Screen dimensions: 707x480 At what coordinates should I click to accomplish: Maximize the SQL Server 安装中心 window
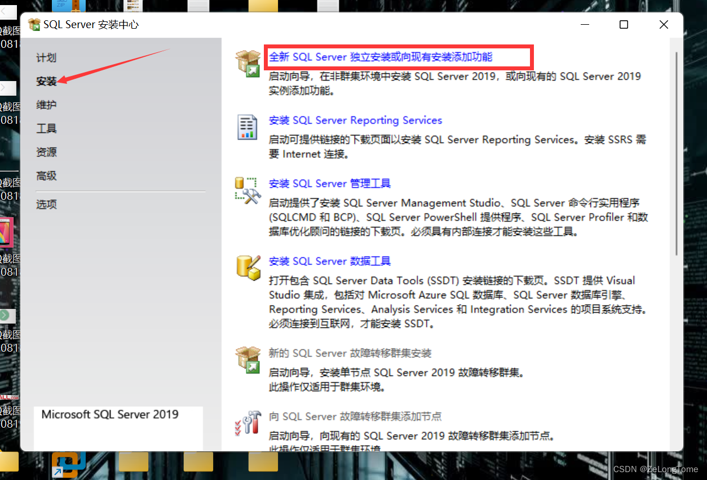[x=624, y=25]
